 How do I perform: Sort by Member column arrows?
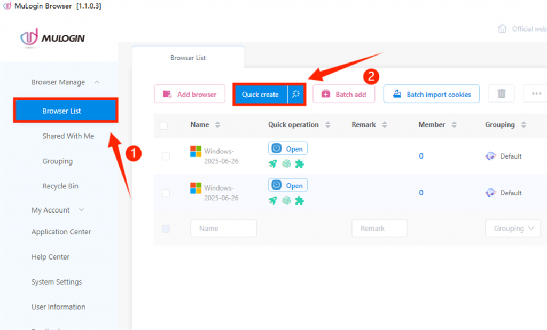(454, 124)
